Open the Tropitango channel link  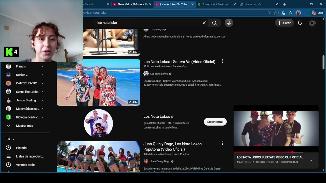click(x=156, y=29)
